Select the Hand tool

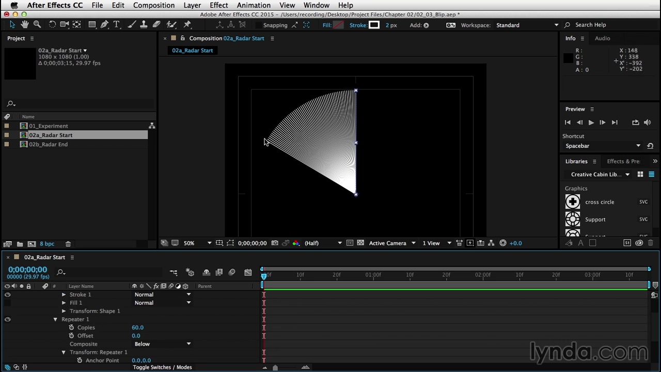(24, 25)
